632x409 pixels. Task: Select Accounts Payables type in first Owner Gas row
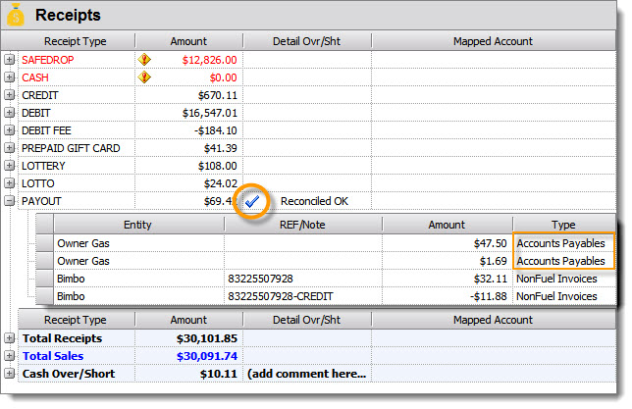pyautogui.click(x=563, y=243)
